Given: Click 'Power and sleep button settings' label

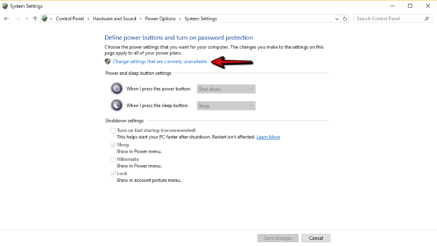Looking at the screenshot, I should pyautogui.click(x=138, y=73).
